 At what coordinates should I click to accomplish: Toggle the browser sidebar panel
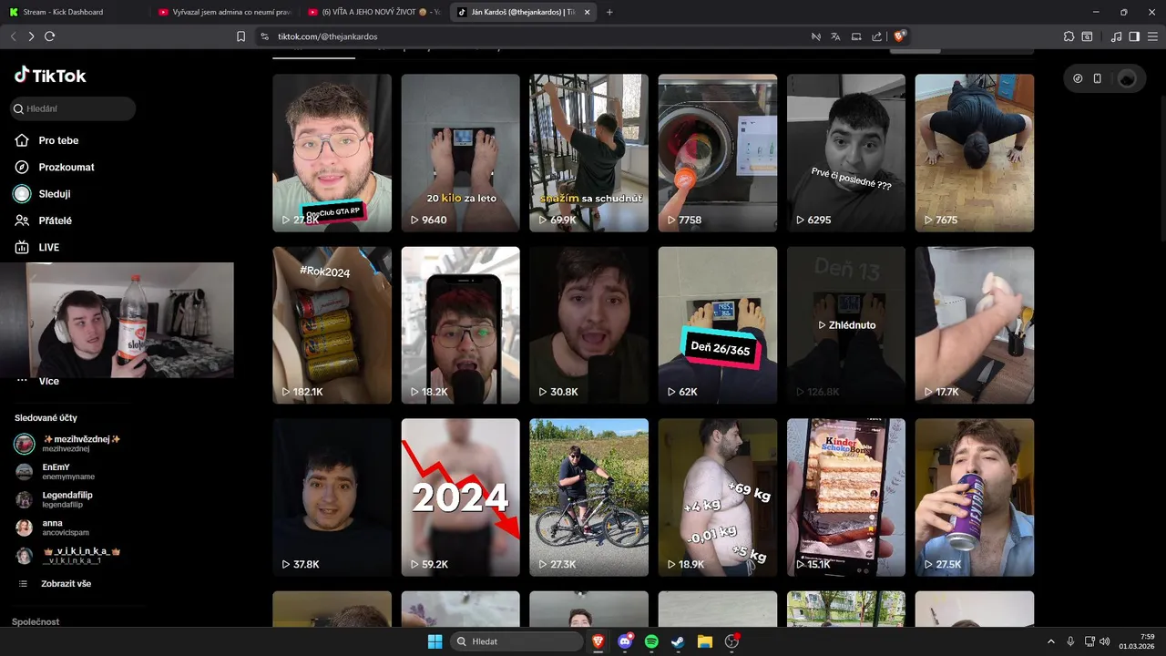[1134, 36]
